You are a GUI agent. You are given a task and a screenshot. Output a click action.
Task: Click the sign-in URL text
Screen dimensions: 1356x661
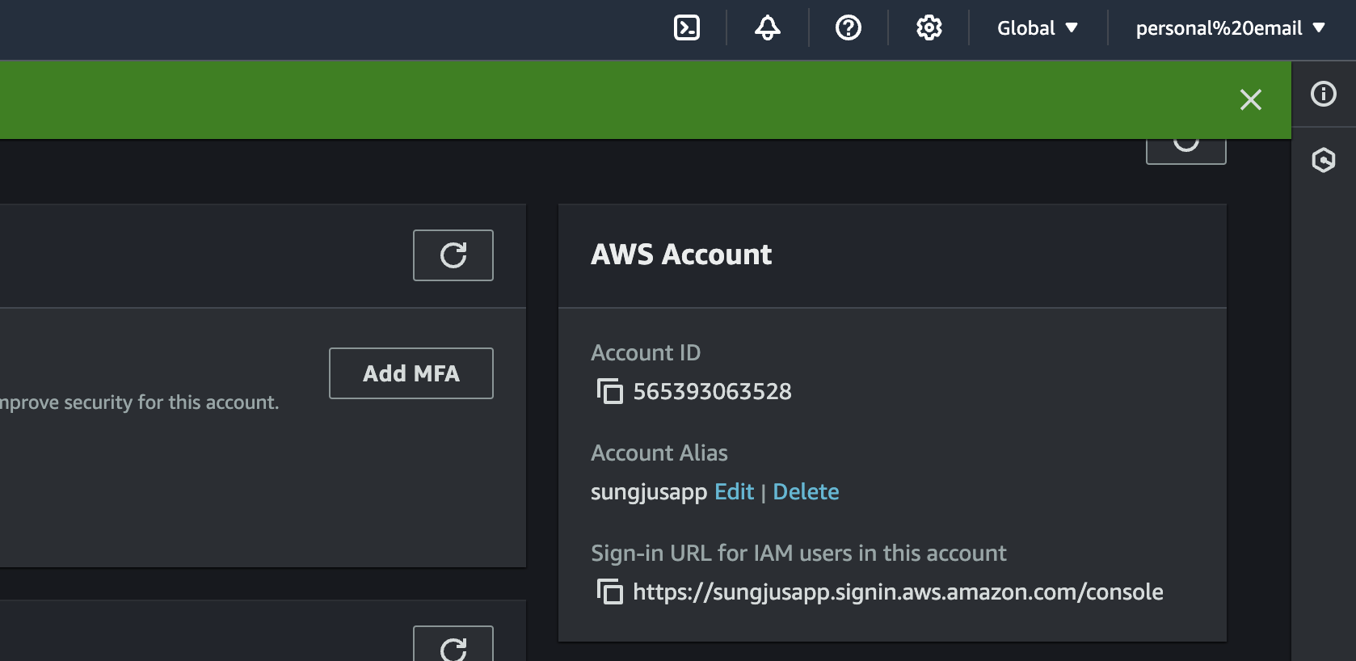click(898, 592)
